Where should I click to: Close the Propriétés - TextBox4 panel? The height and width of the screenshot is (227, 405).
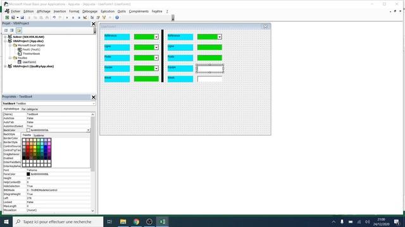(x=94, y=97)
